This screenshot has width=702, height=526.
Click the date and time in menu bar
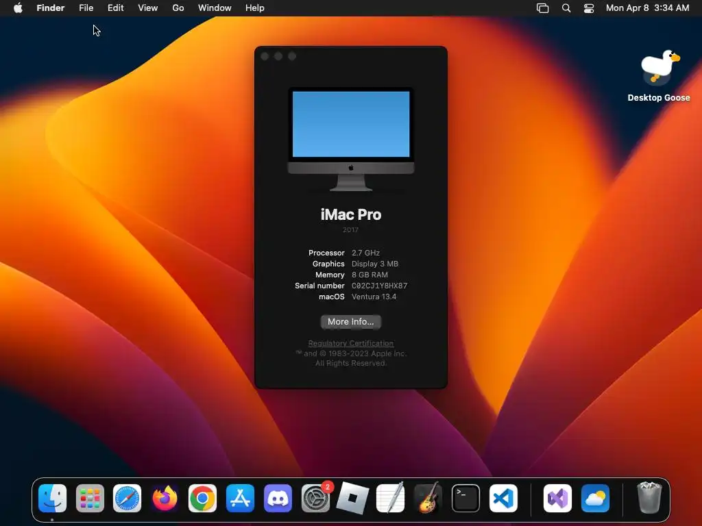(647, 8)
